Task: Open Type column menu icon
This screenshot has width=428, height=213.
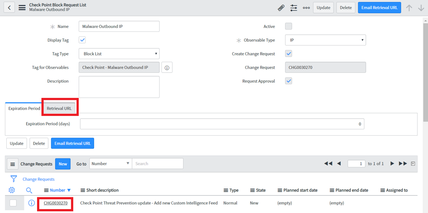Action: (226, 190)
